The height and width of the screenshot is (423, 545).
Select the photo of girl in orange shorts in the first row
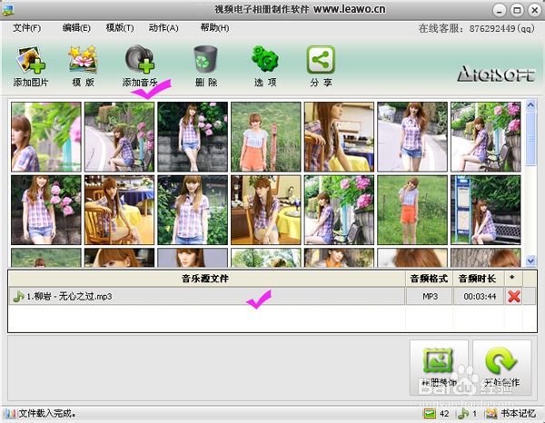tap(266, 136)
